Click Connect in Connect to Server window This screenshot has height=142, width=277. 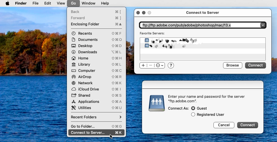pos(255,65)
